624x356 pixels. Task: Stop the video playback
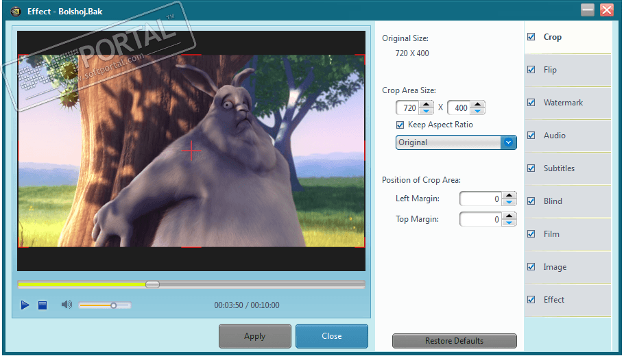click(x=43, y=305)
